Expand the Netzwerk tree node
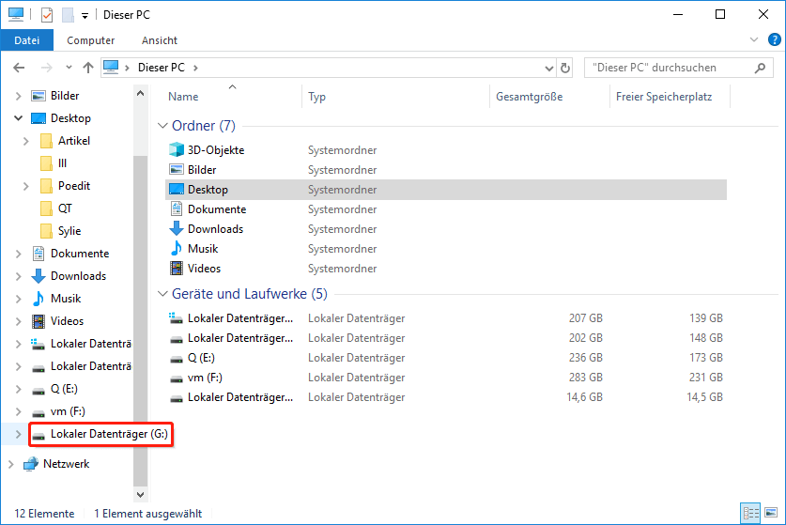This screenshot has height=525, width=786. pos(11,464)
